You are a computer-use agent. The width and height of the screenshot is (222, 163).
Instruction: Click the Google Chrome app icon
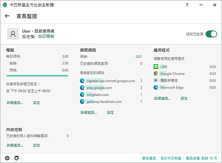click(156, 73)
